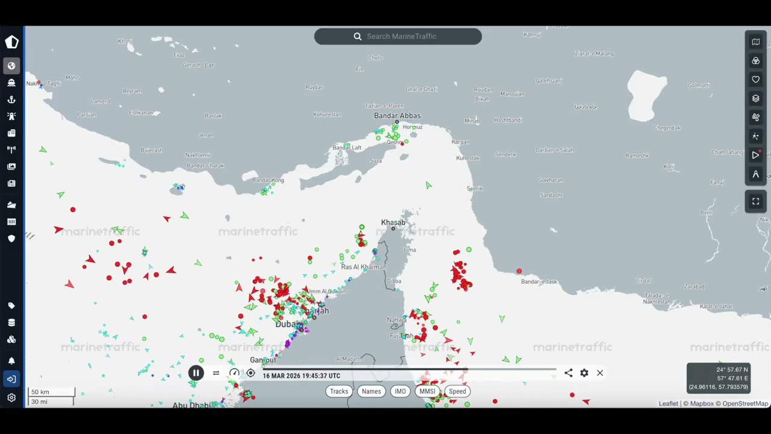Open the news icon in sidebar
Screen dimensions: 771x434
coord(11,183)
